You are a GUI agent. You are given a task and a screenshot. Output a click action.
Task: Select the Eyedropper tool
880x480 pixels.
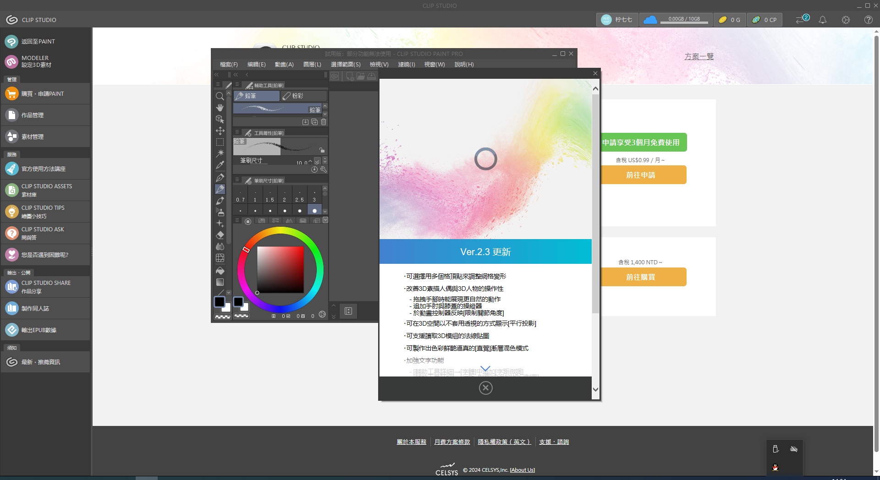220,165
